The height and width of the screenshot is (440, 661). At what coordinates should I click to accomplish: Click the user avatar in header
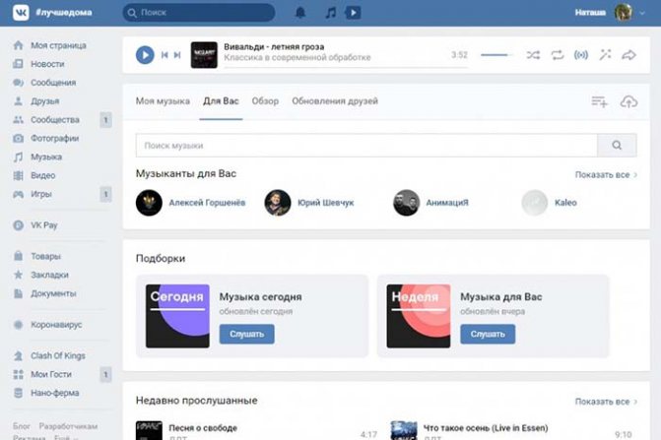click(623, 13)
